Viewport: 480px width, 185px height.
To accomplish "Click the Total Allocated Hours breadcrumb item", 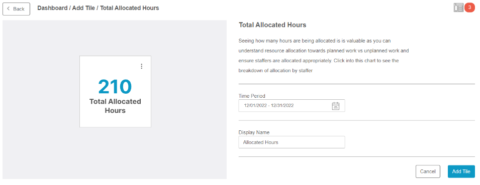I will (x=130, y=8).
